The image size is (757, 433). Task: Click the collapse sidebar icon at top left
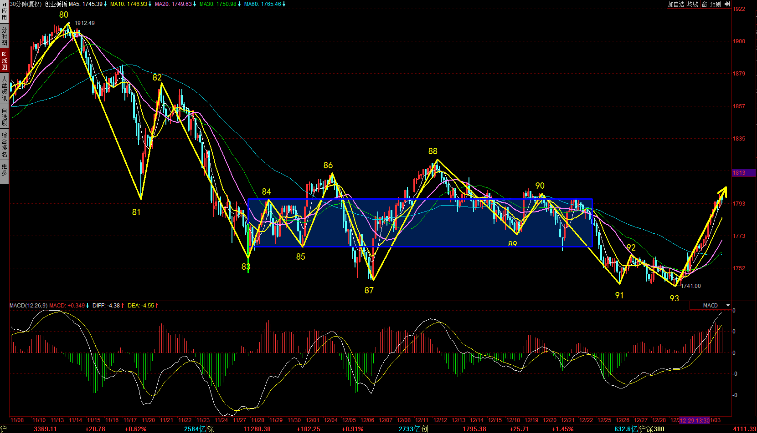[x=4, y=4]
